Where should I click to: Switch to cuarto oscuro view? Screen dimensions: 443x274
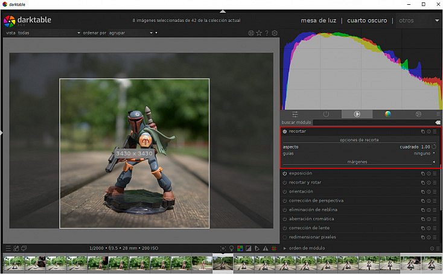(x=367, y=21)
